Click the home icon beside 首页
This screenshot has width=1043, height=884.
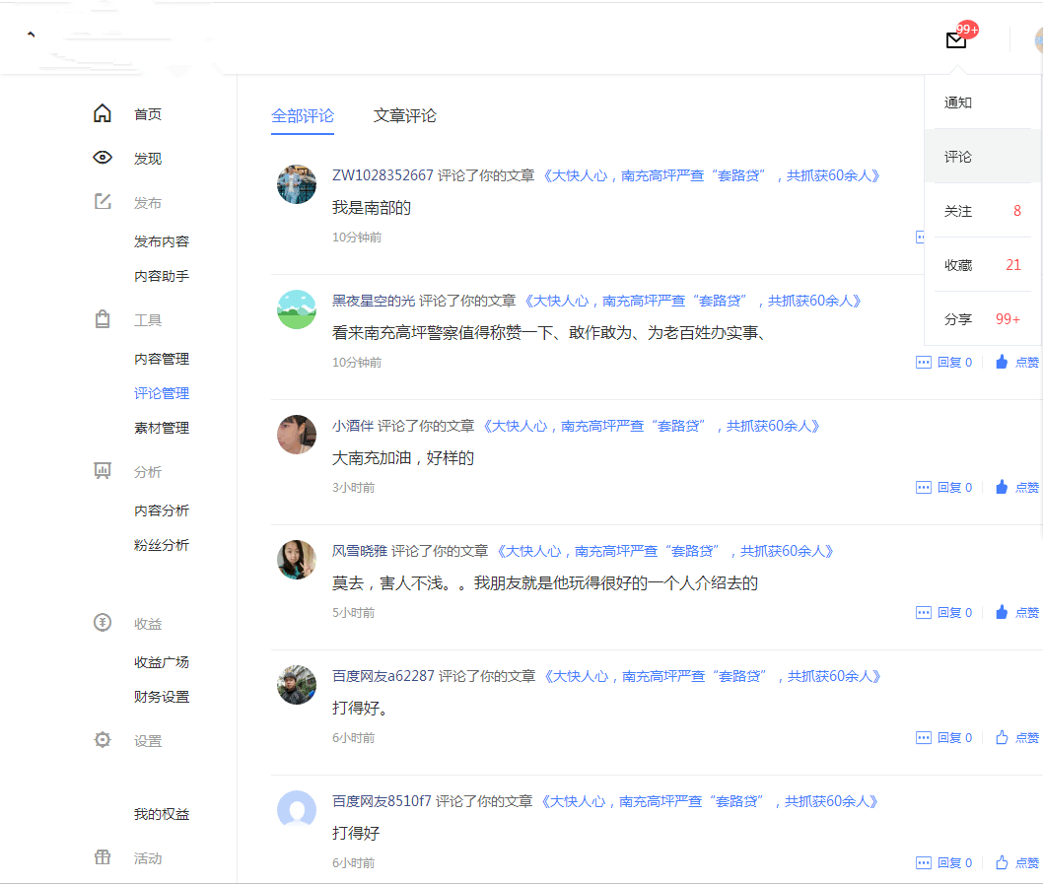(x=103, y=114)
